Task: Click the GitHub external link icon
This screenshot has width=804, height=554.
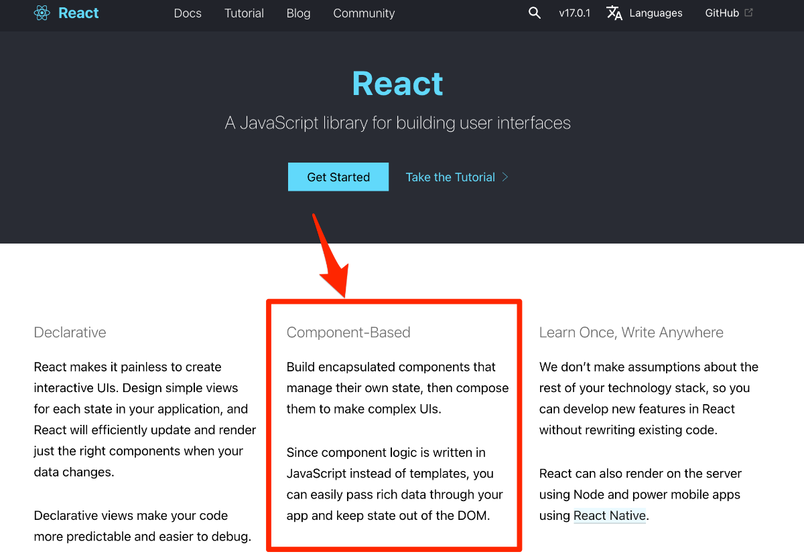Action: [749, 12]
